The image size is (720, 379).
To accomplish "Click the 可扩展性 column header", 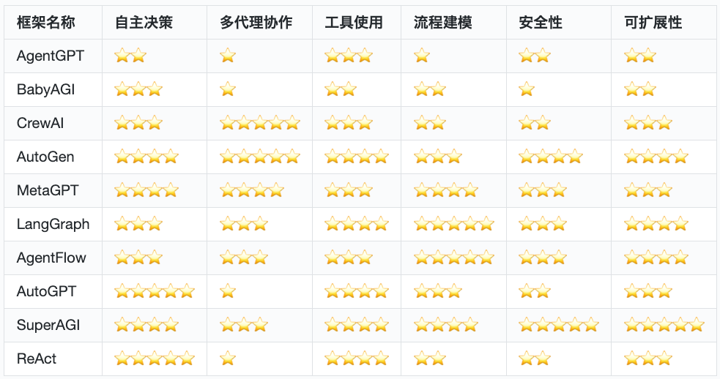I will (653, 23).
